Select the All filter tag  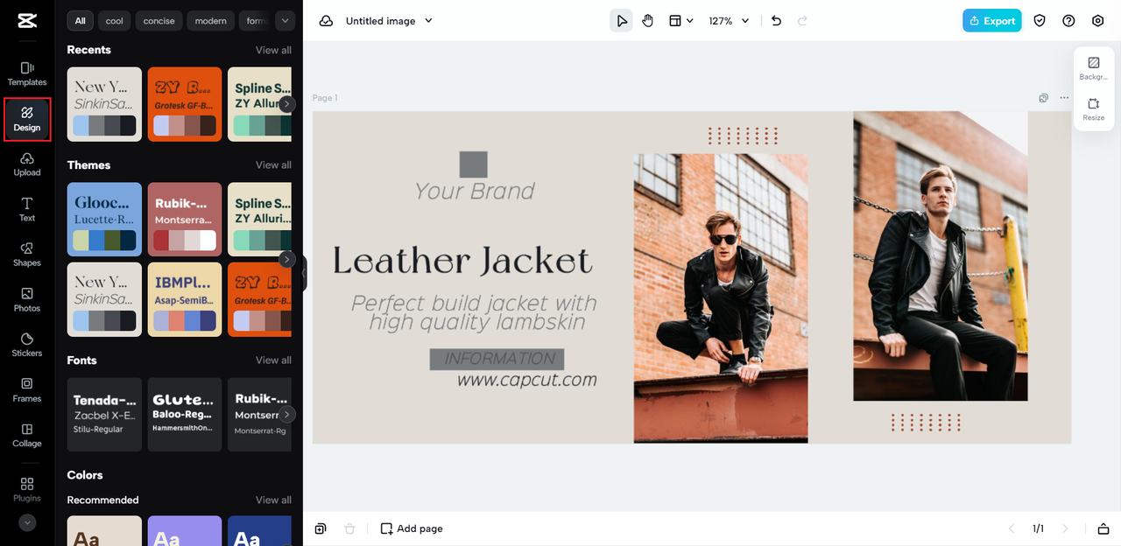point(81,20)
